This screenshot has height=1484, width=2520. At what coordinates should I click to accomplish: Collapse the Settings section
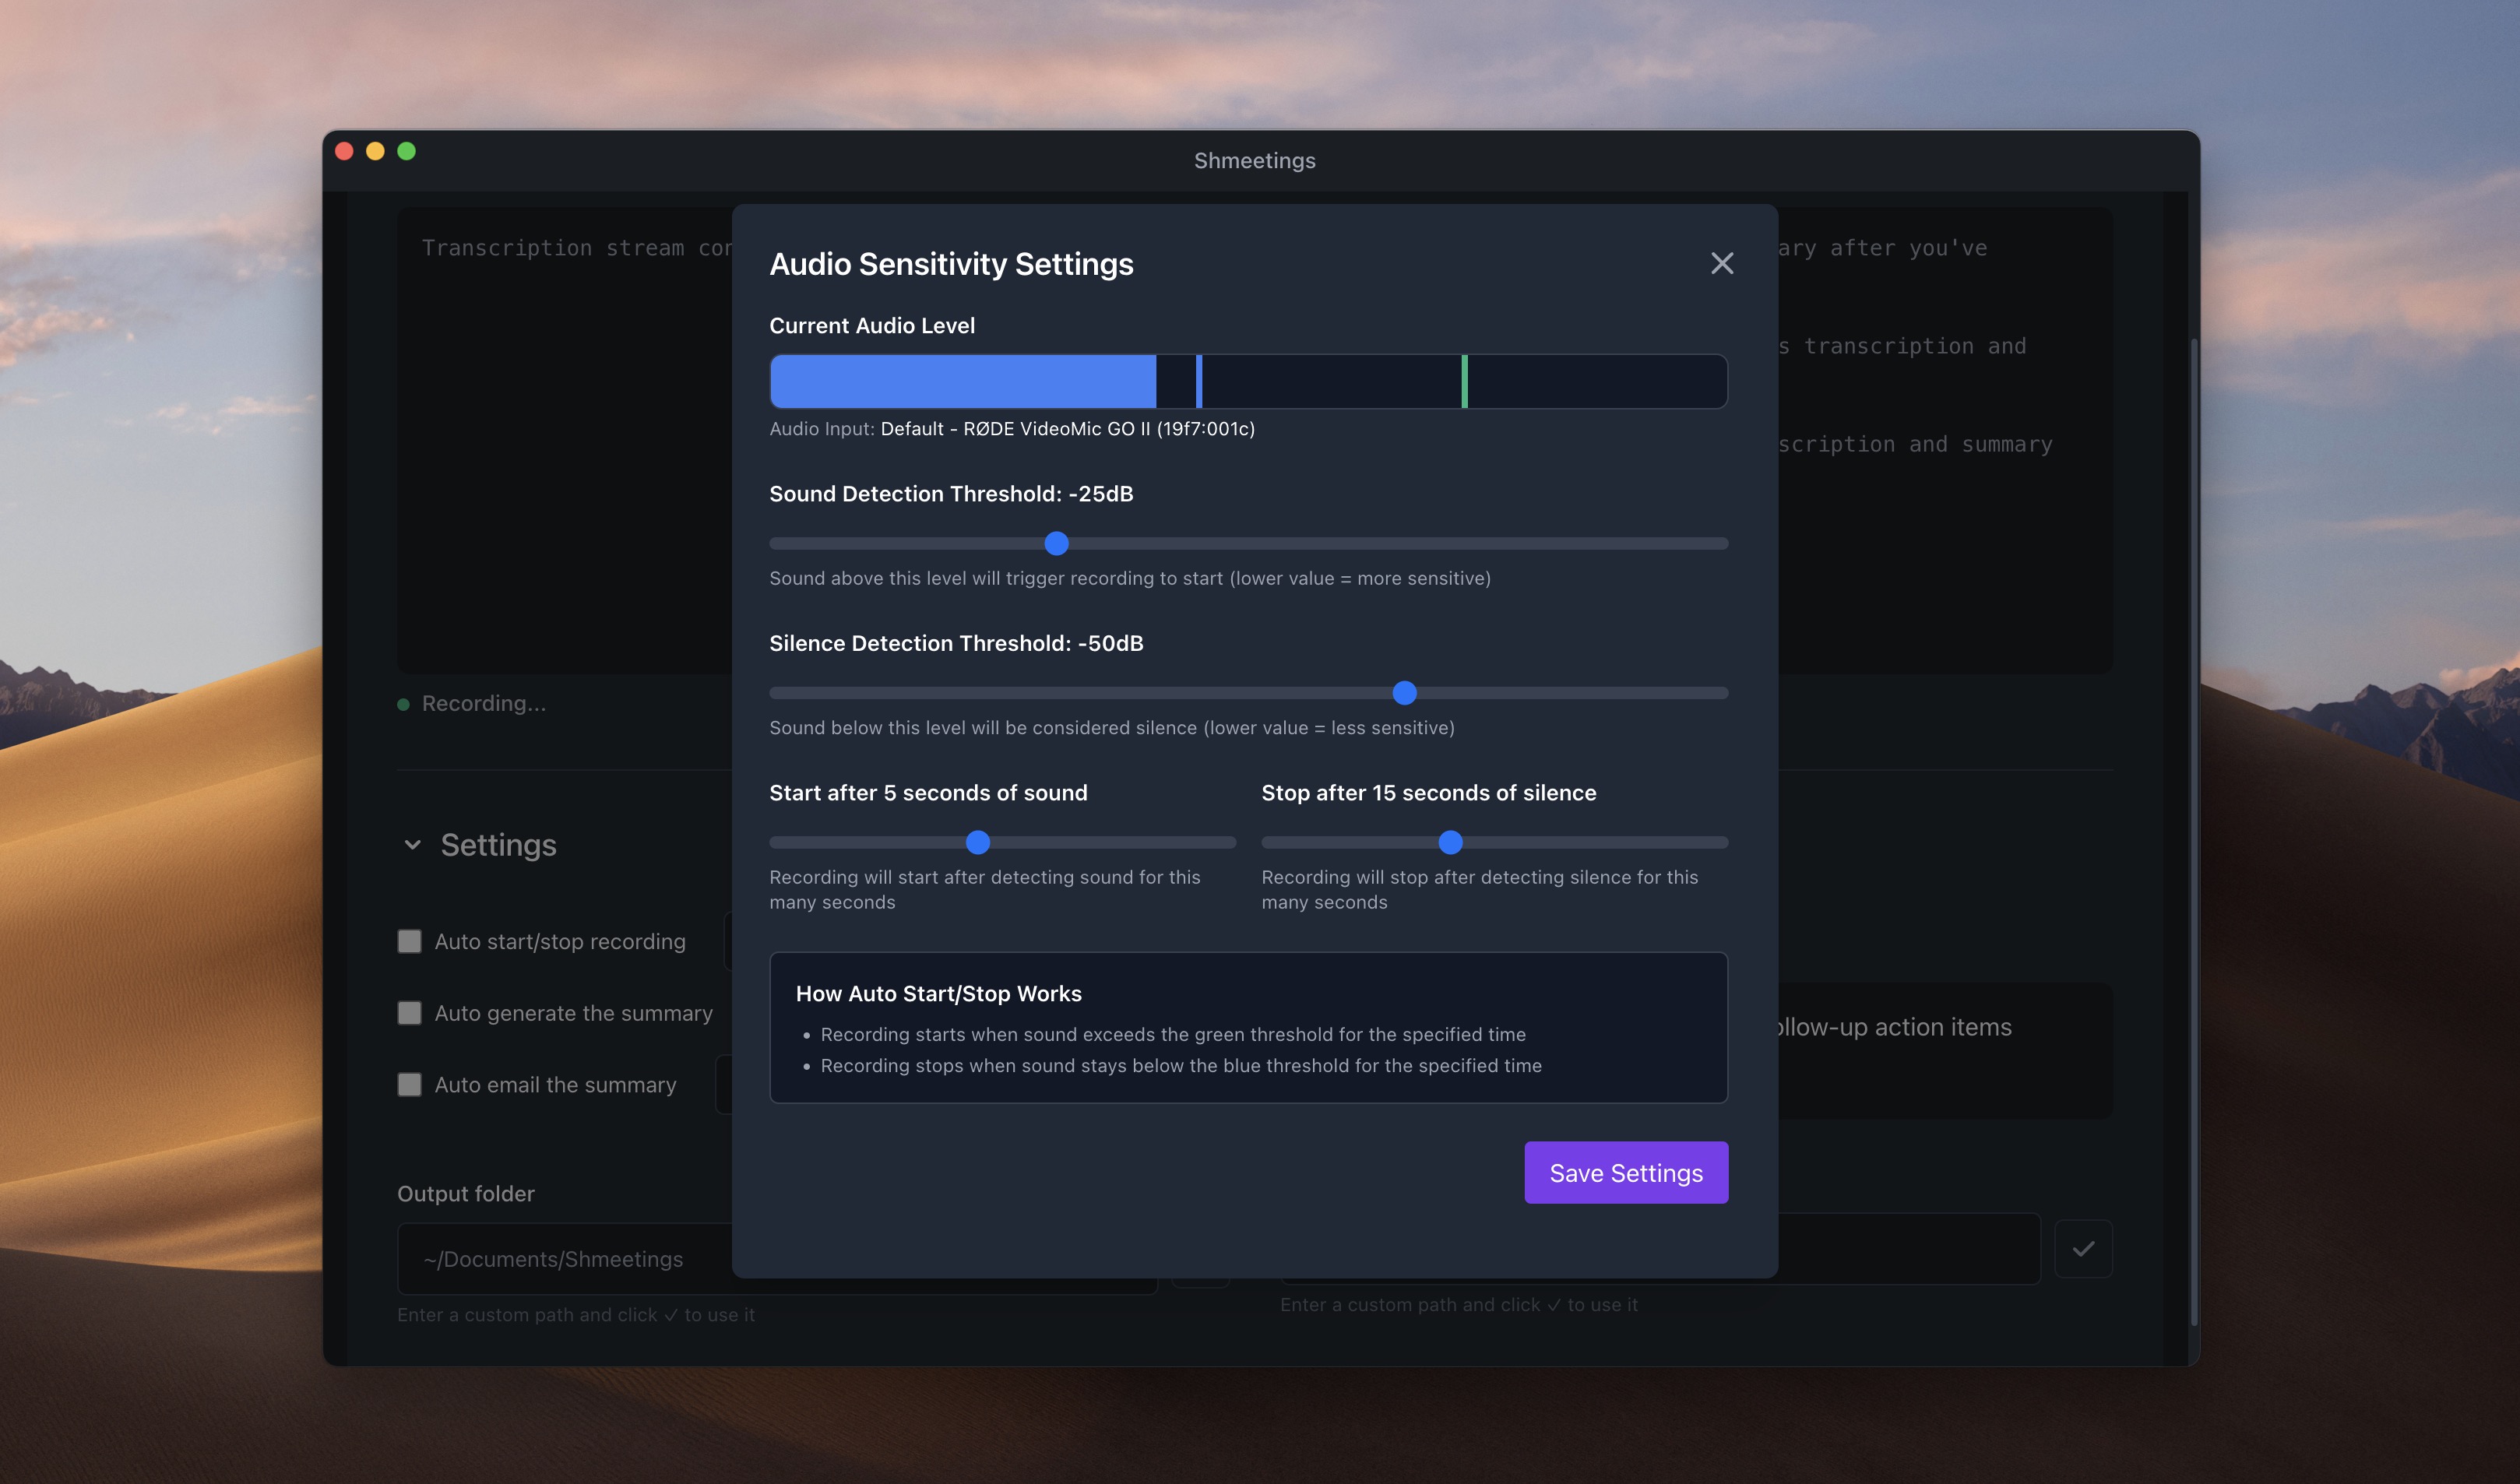(x=413, y=845)
